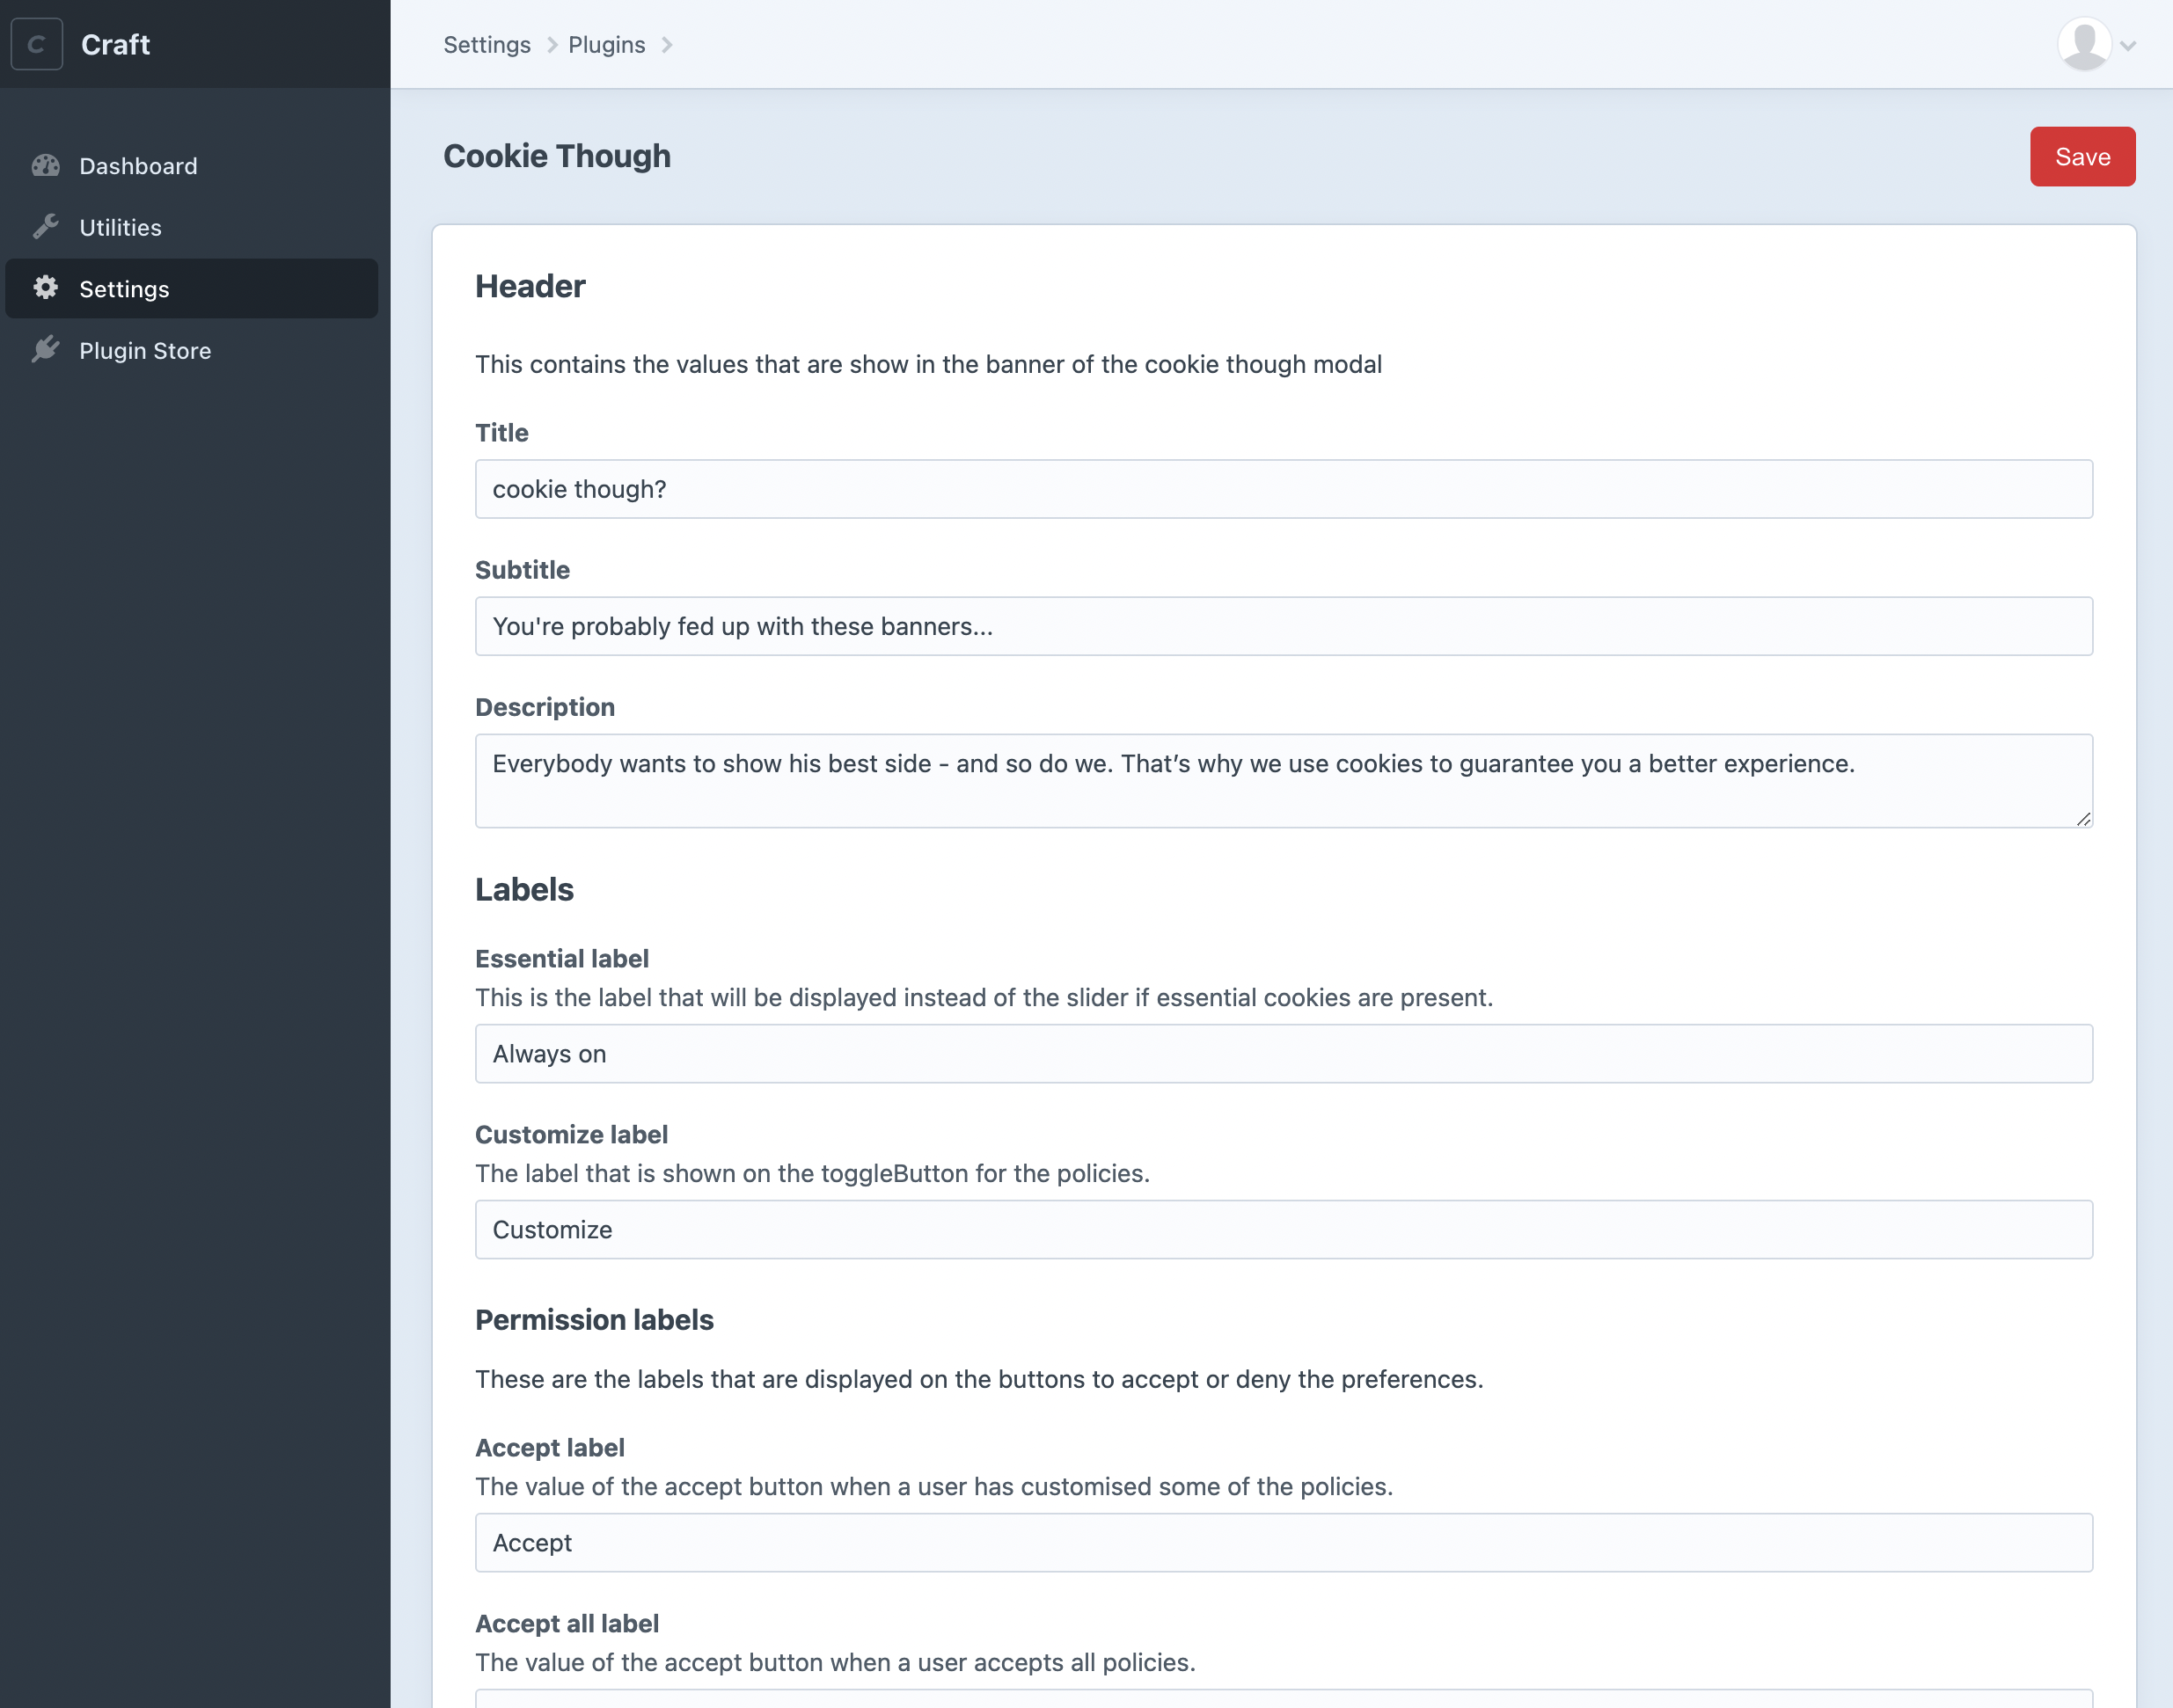2173x1708 pixels.
Task: Open Plugin Store in the sidebar
Action: [145, 350]
